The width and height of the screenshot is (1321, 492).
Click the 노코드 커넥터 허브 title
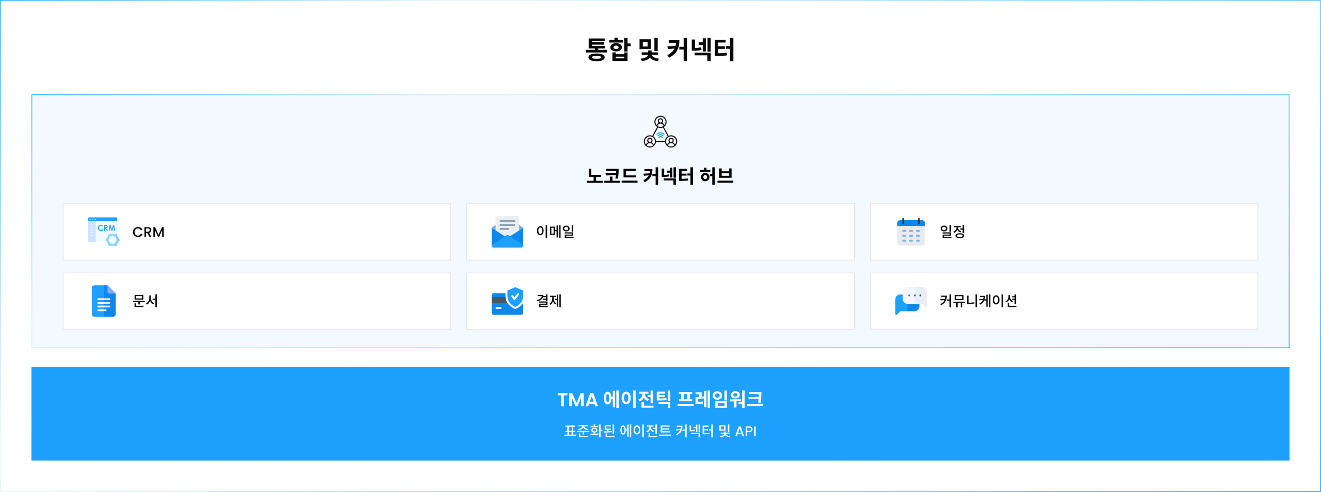click(x=660, y=176)
